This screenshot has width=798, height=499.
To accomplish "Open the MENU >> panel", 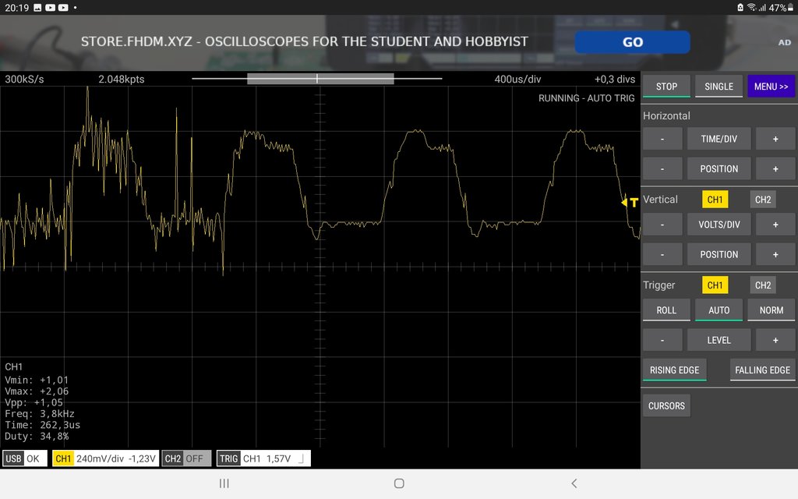I will pos(771,87).
